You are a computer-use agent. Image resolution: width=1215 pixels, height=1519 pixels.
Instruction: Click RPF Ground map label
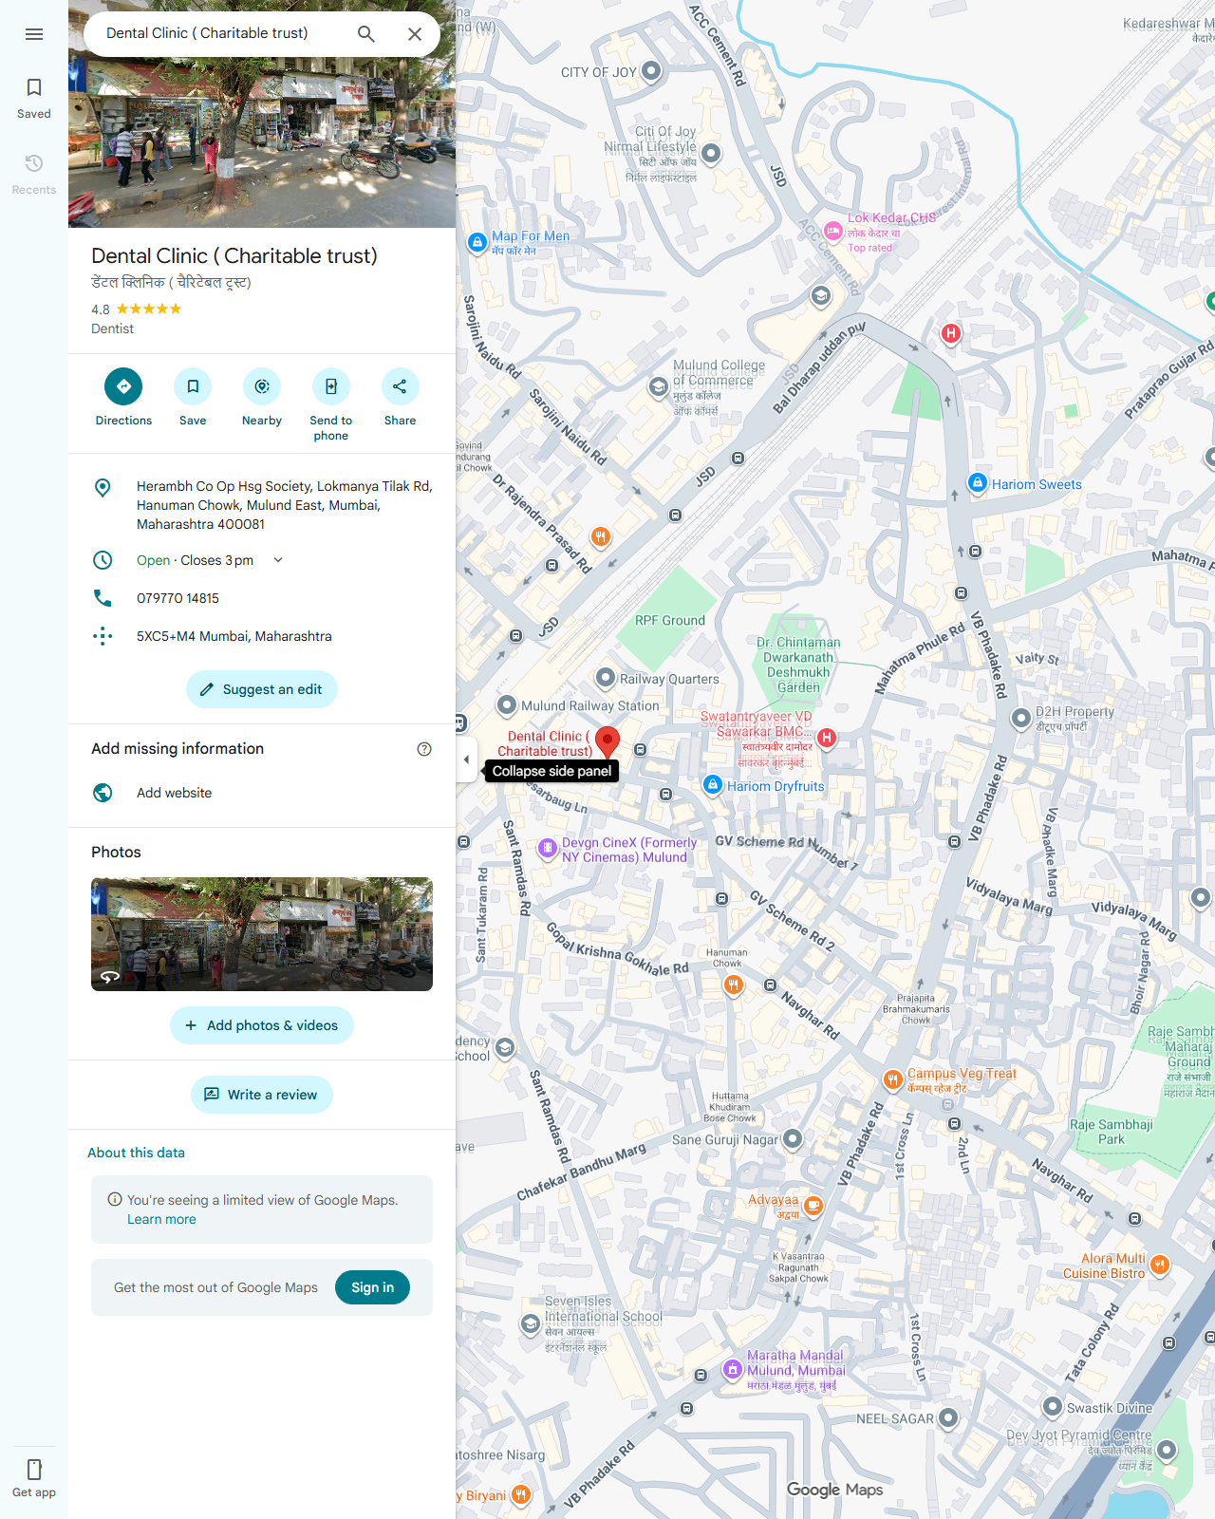670,621
